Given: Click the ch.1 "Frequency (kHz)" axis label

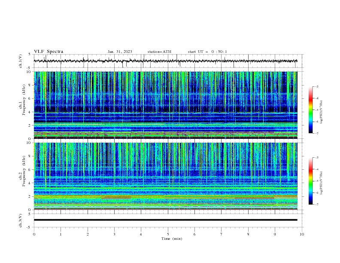Looking at the screenshot, I should coord(24,100).
